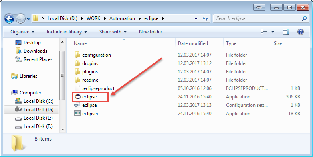Screen dimensions: 313x157
Task: Click the eclipsec console application icon
Action: coord(77,113)
